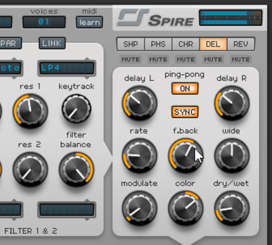Click the "keytrack" label text

(76, 87)
